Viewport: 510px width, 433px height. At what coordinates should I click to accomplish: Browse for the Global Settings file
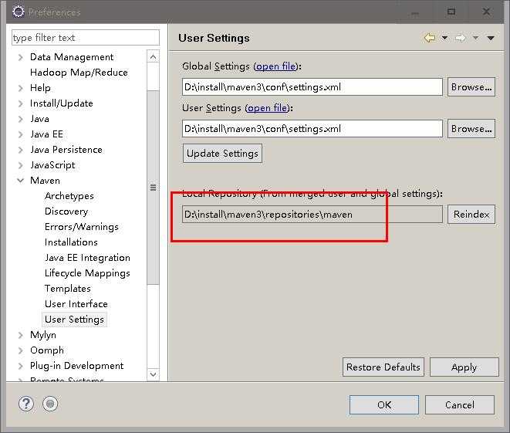(471, 87)
